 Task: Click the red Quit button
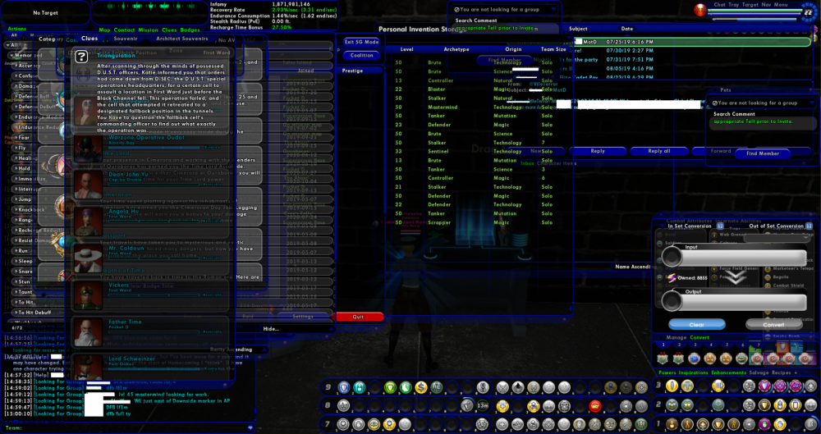click(x=358, y=317)
